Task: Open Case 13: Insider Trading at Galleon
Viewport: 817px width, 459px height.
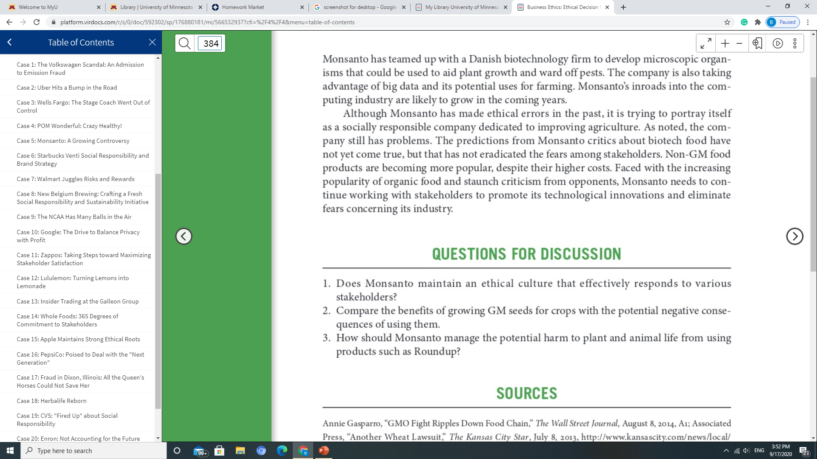Action: (78, 301)
